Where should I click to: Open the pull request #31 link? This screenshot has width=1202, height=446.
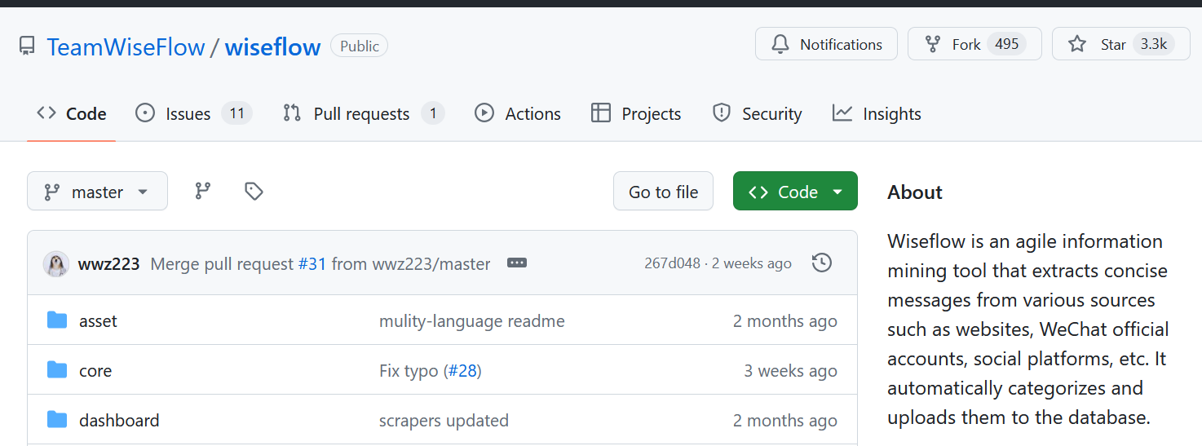312,263
